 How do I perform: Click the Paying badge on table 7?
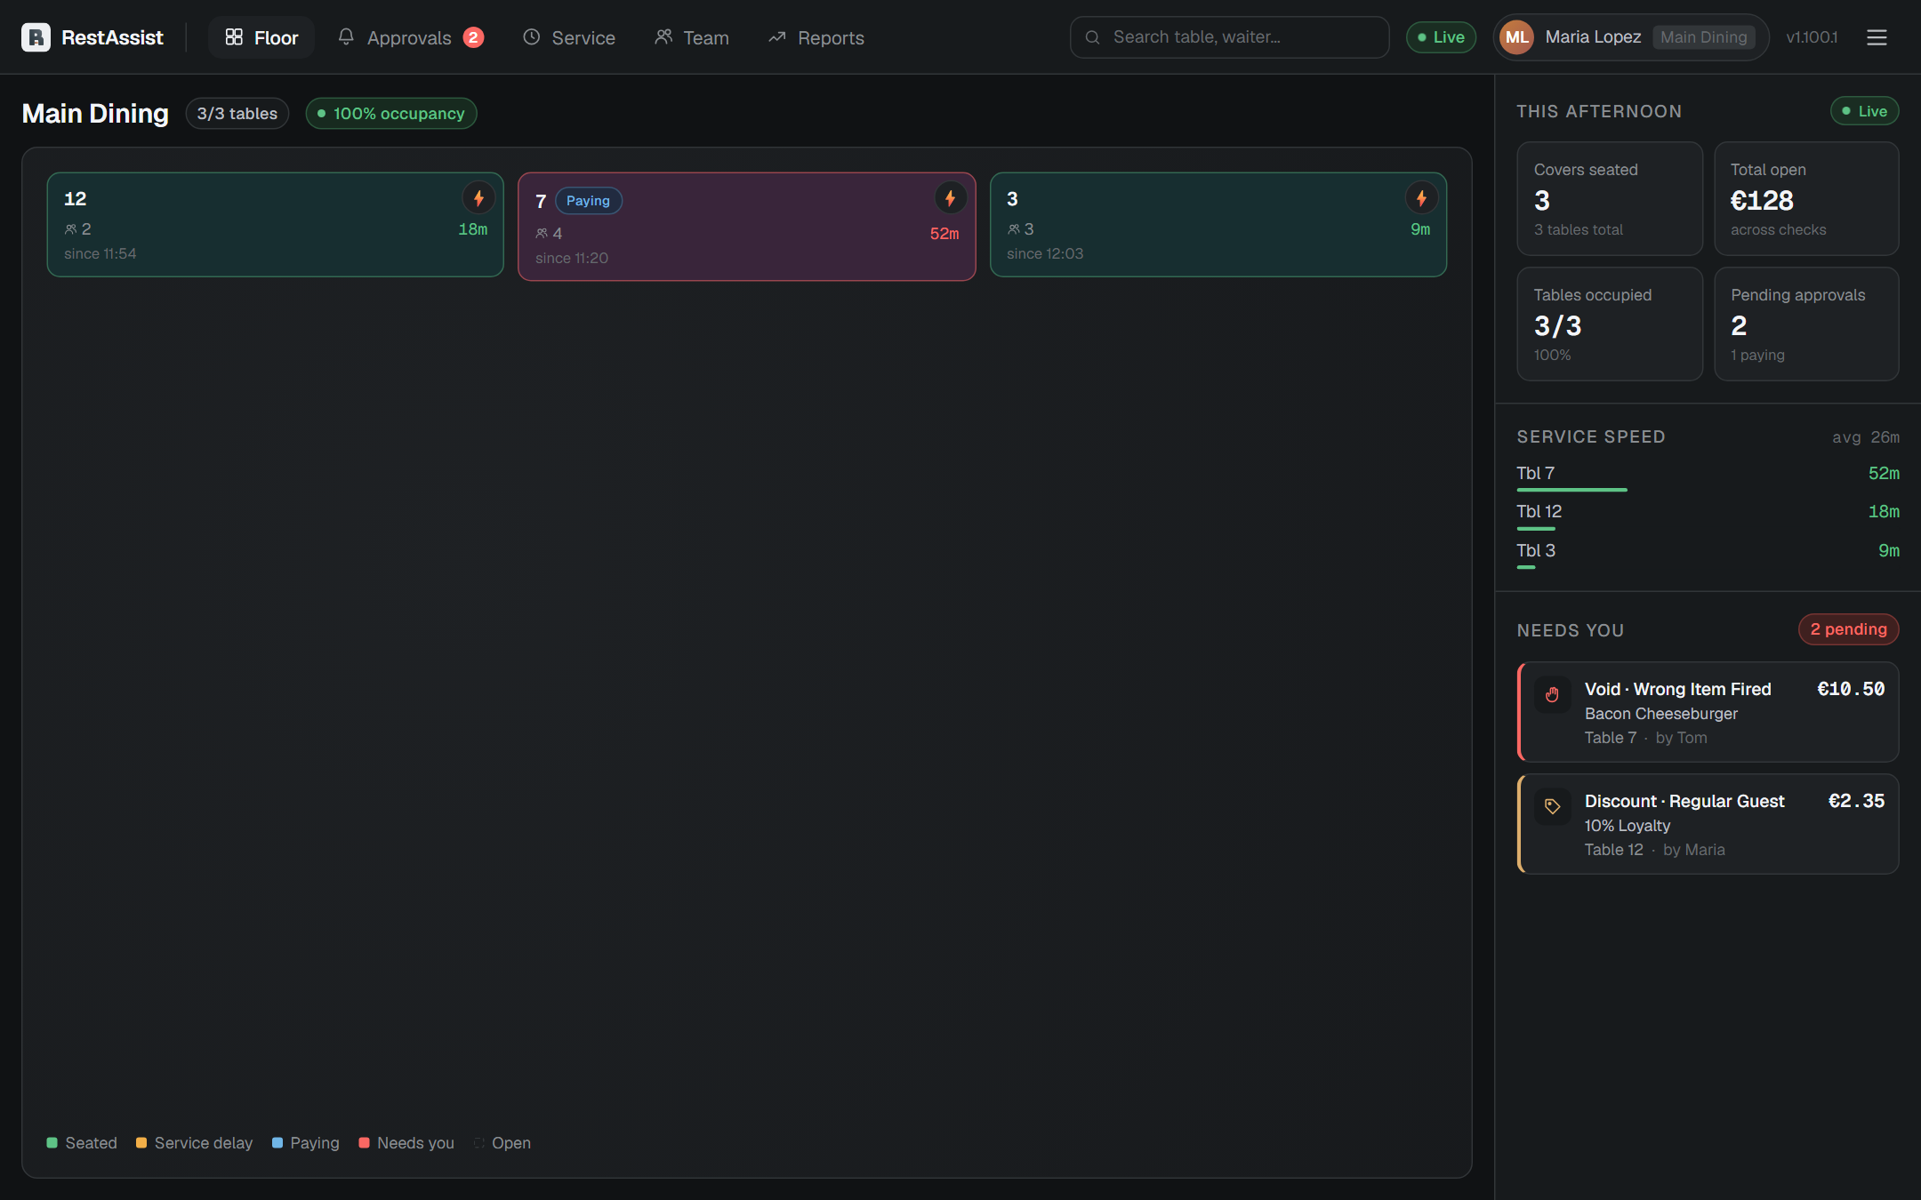pos(589,201)
